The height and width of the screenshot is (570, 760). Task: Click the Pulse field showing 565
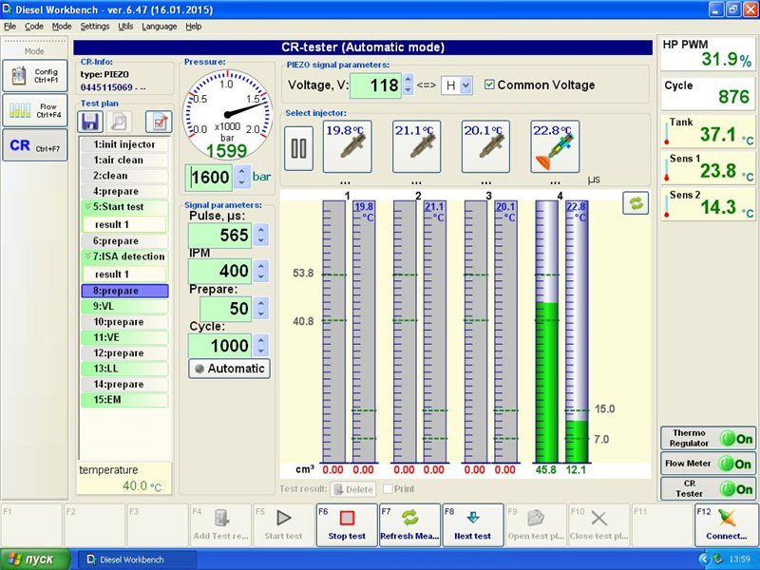tap(220, 236)
